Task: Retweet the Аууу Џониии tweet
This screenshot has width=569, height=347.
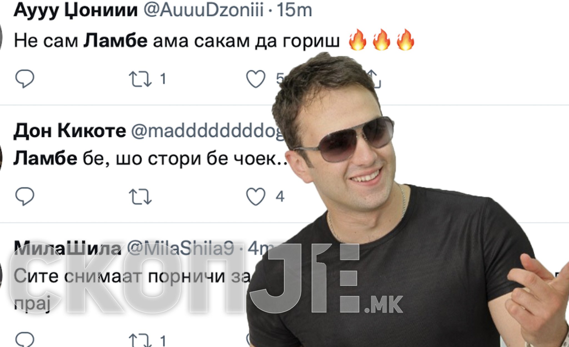Action: [140, 79]
